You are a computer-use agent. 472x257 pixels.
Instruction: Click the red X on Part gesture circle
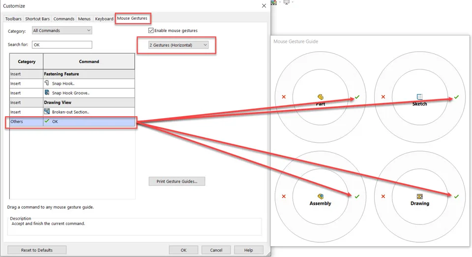coord(284,97)
